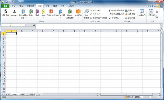164x100 pixels.
Task: Open the File (文件) tab
Action: tap(5, 6)
